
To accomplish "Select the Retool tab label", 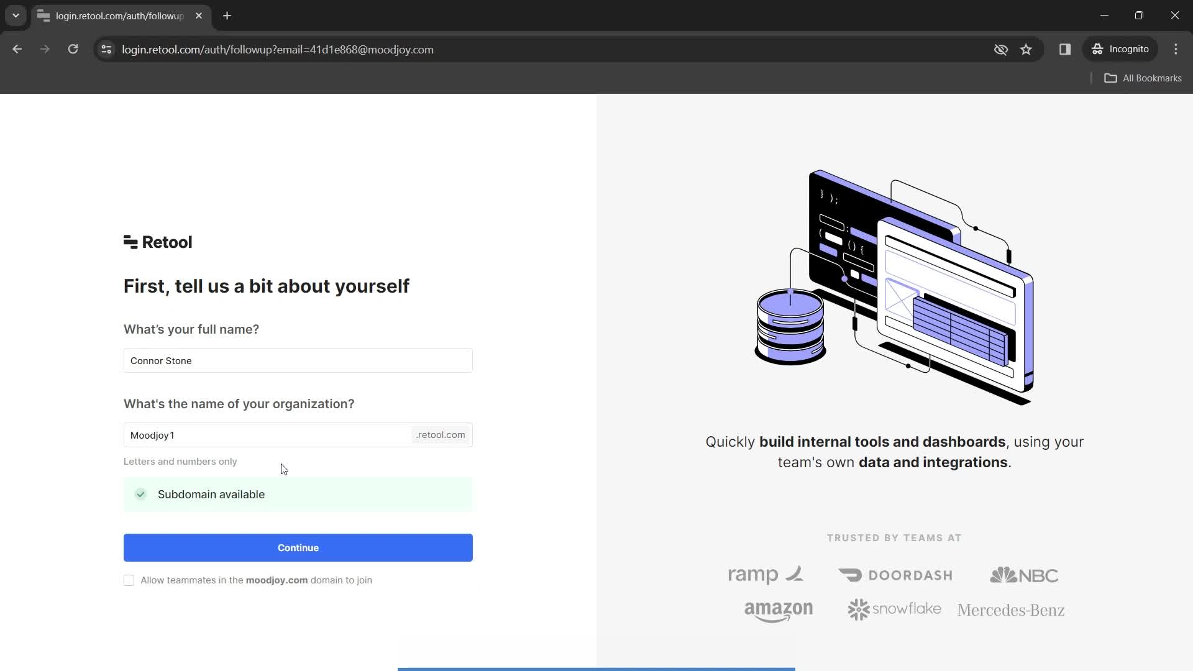I will [x=119, y=16].
